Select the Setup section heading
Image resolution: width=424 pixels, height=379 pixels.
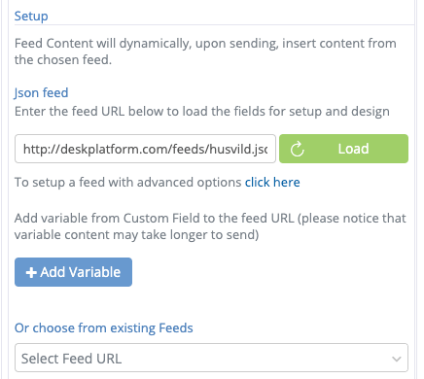31,17
